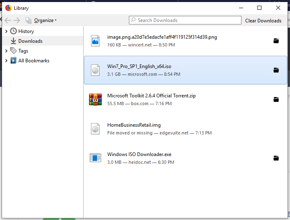Expand the Tags tree node

pos(6,51)
